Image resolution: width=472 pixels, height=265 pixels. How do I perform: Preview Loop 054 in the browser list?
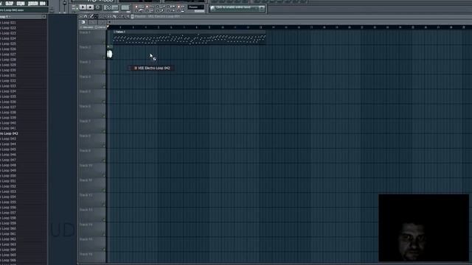tap(8, 197)
